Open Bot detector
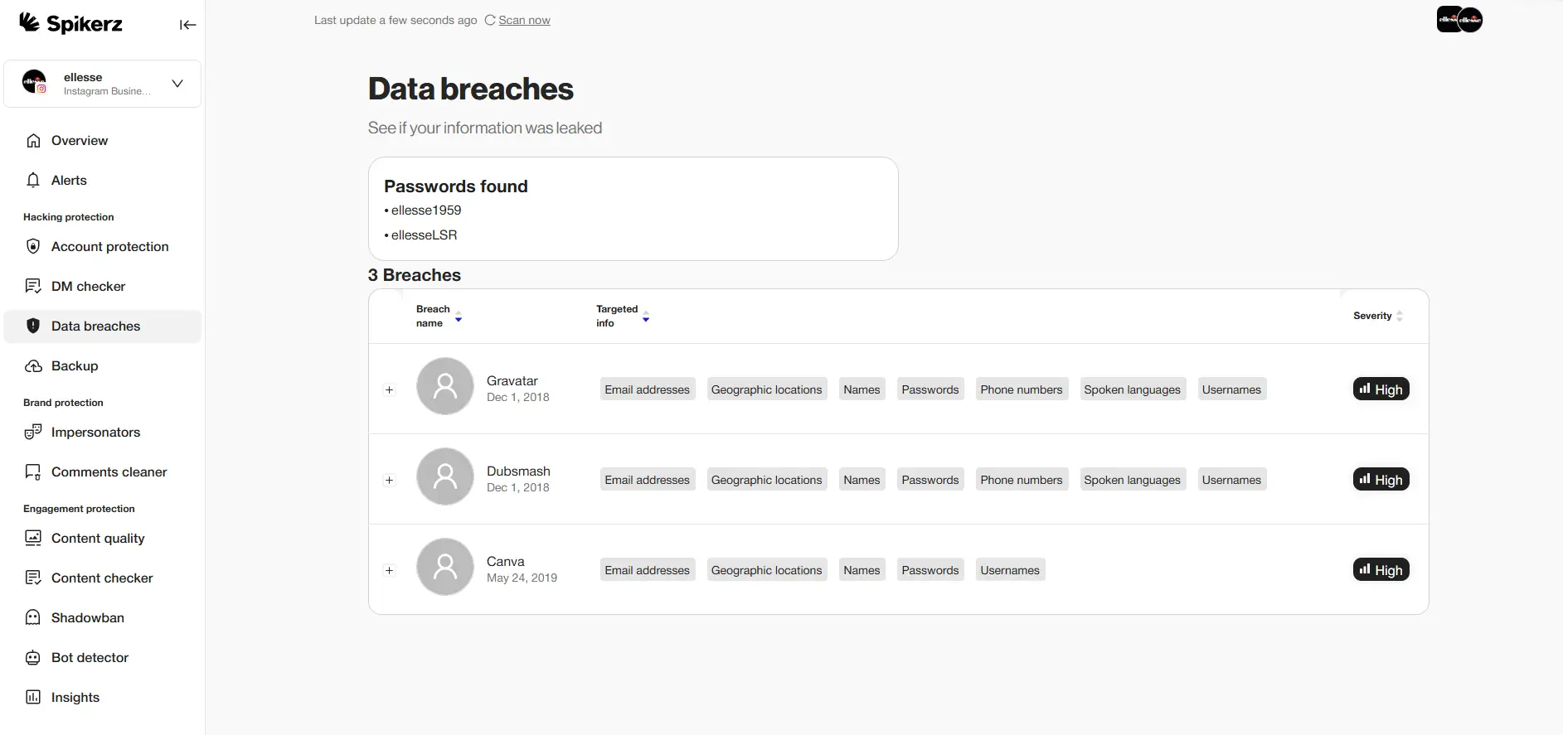The width and height of the screenshot is (1563, 735). (90, 658)
